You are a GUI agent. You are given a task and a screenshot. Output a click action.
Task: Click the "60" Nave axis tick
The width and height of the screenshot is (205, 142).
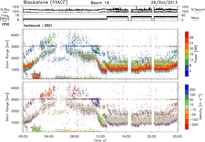pos(183,15)
